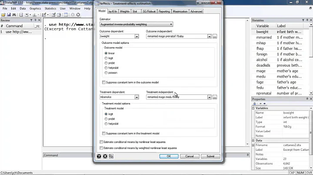Viewport: 313px width, 175px height.
Task: Click the Properties previous-variable arrow
Action: pos(260,104)
